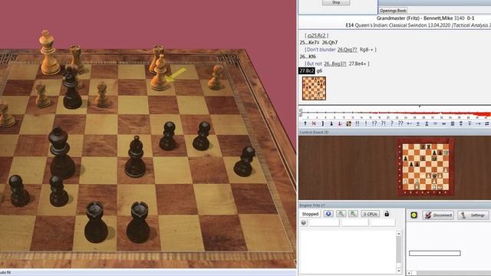Select variation move 26...Bxg3?!
Image resolution: width=491 pixels, height=276 pixels.
coord(335,64)
